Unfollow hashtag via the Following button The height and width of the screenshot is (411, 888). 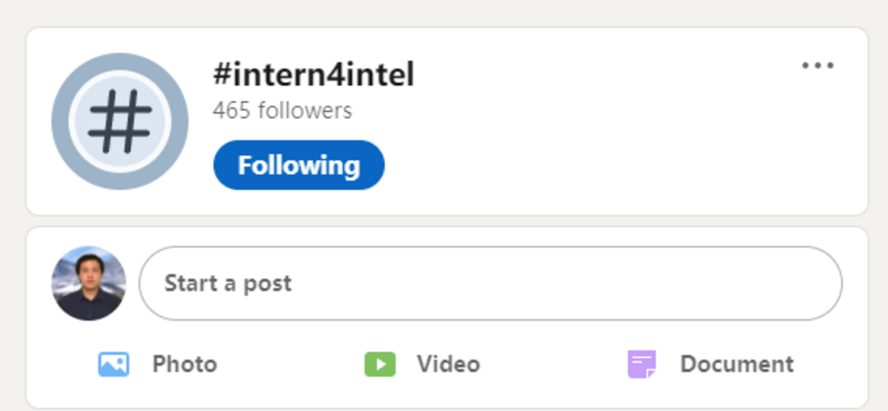[299, 165]
